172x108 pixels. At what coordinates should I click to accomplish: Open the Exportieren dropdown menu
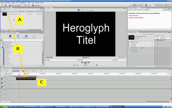point(37,5)
